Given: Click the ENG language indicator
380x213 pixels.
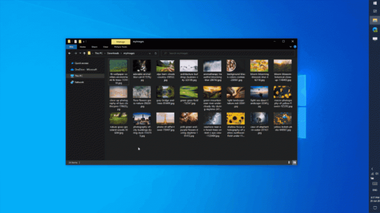Looking at the screenshot, I should [x=375, y=190].
